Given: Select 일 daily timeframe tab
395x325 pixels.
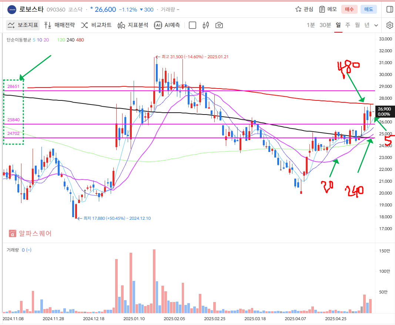Looking at the screenshot, I should tap(338, 25).
